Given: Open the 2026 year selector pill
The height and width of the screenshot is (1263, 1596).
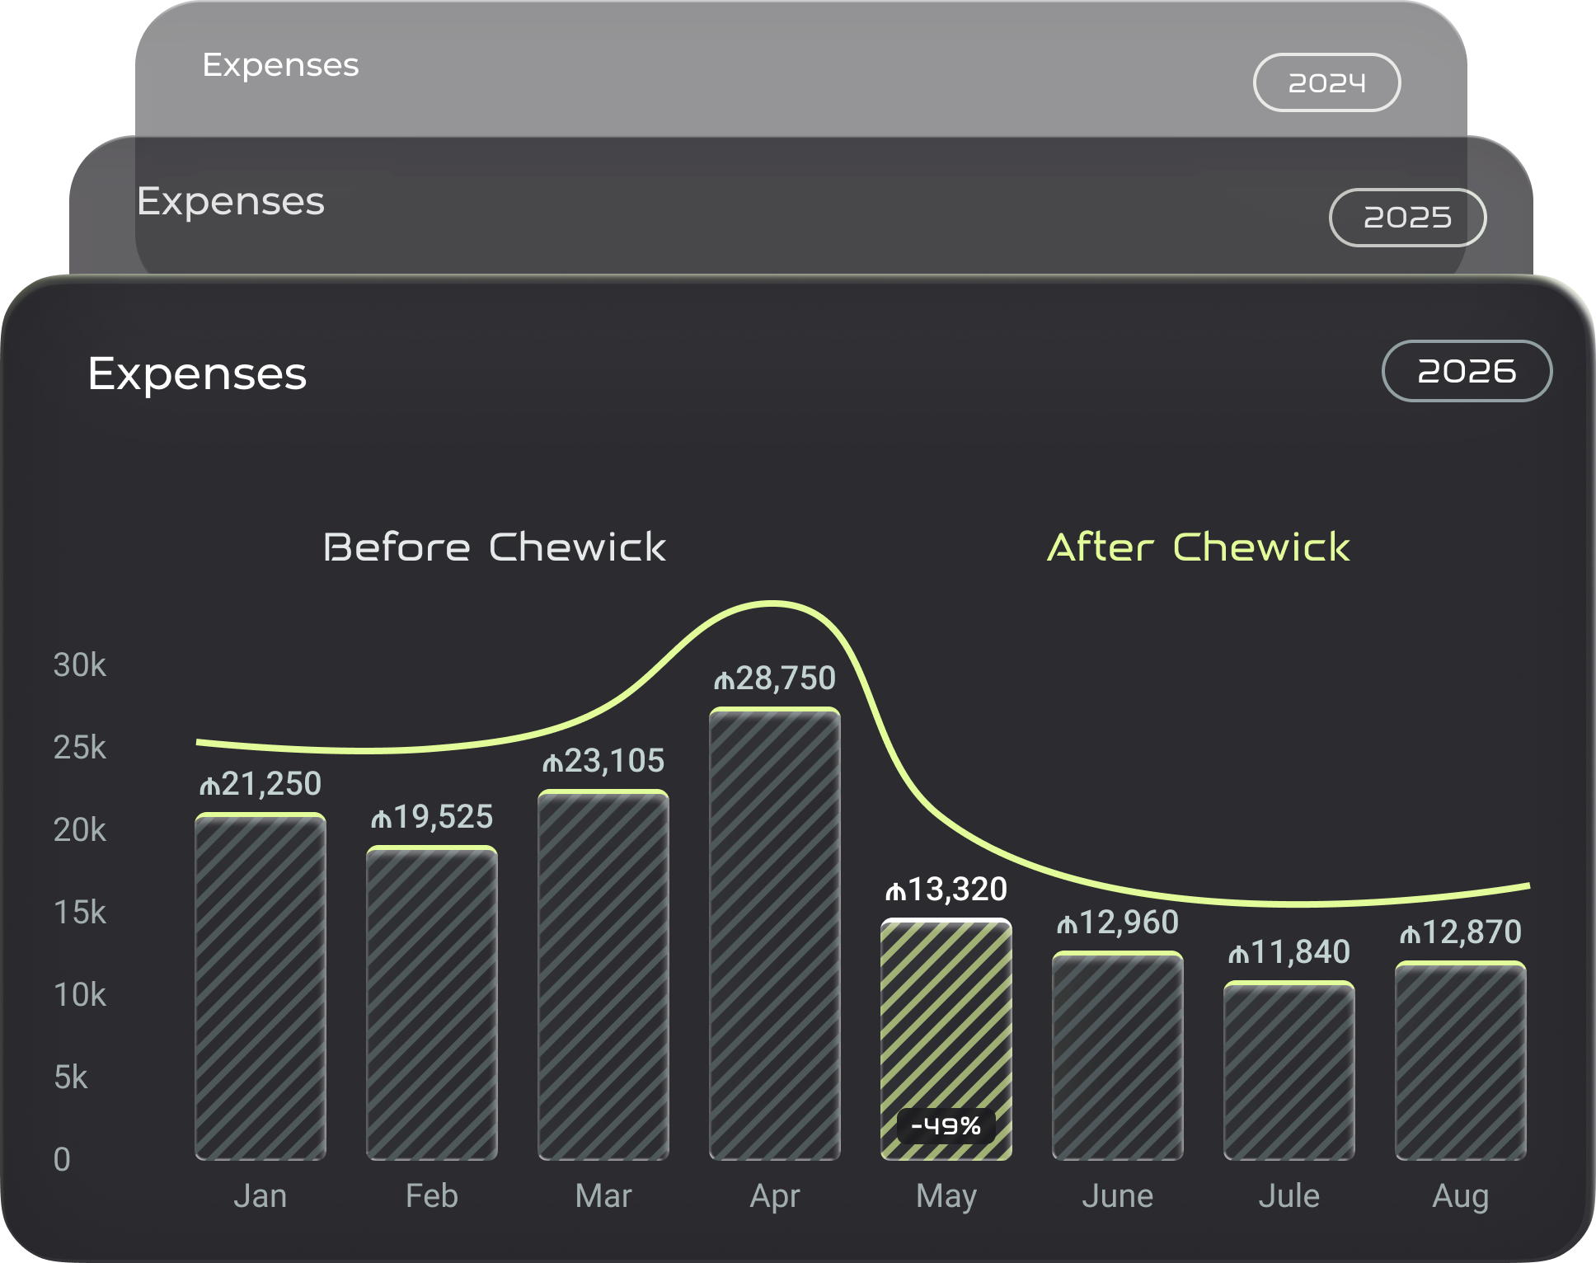Looking at the screenshot, I should tap(1467, 371).
